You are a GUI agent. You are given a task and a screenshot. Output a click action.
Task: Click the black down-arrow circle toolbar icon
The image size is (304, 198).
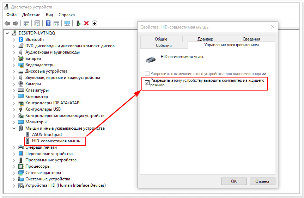pyautogui.click(x=94, y=23)
